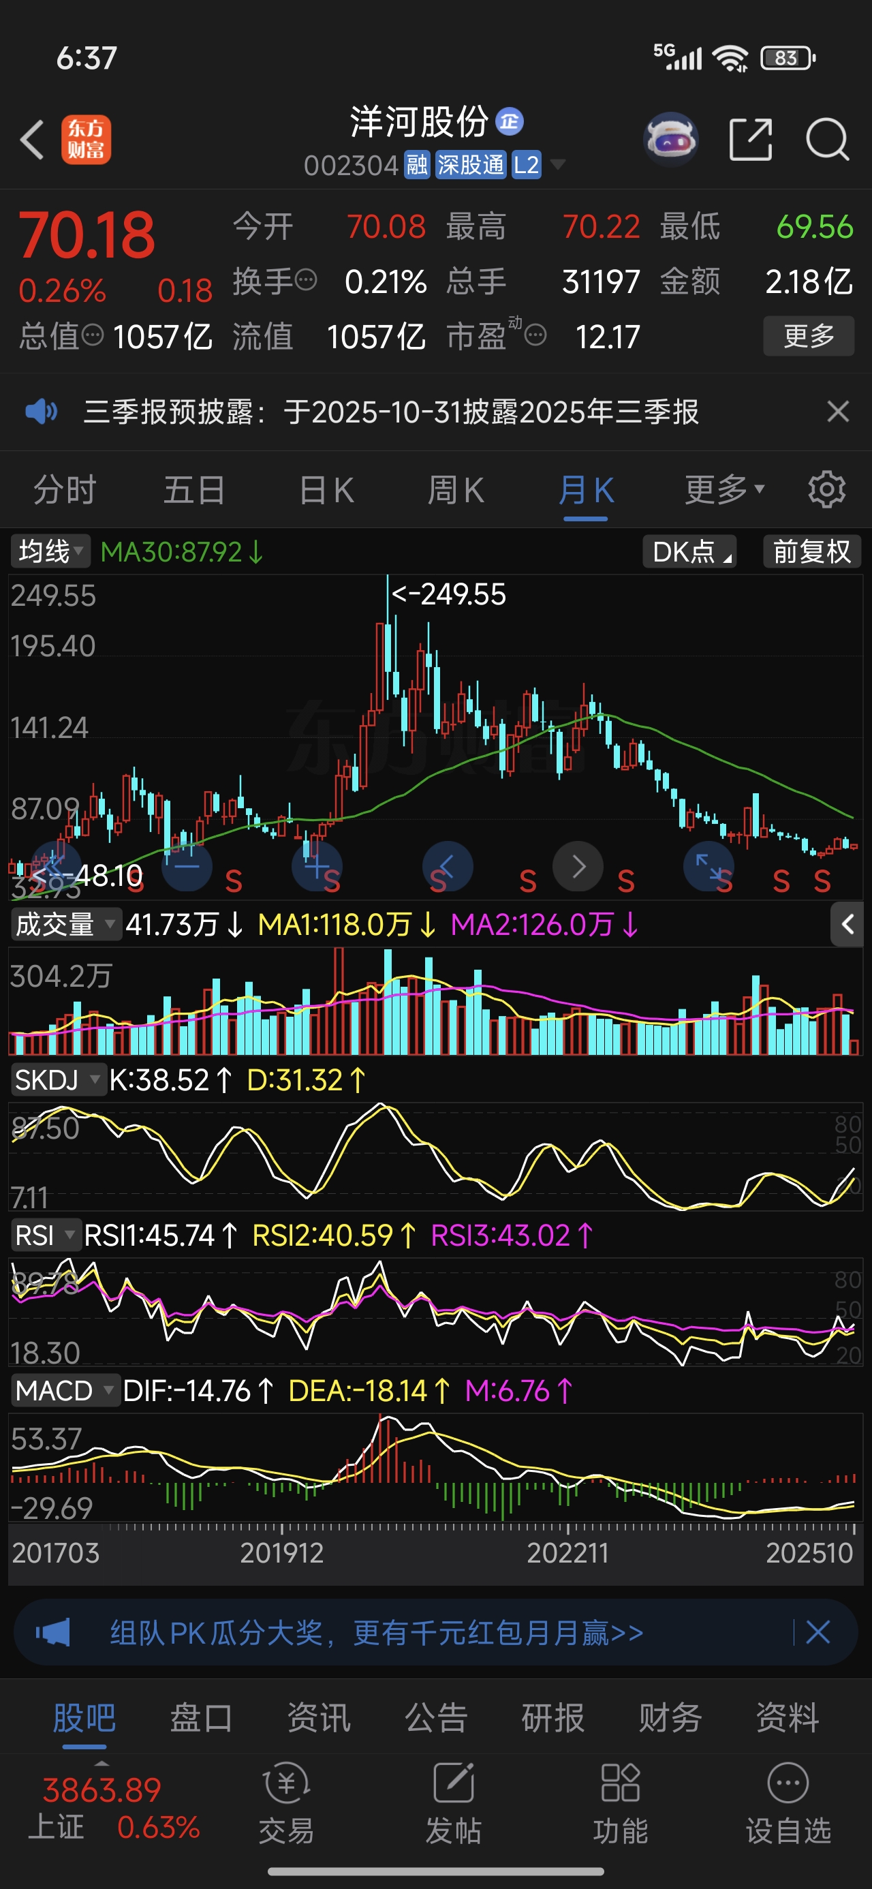Open 组队PK瓜分大奖 promotion link
Viewport: 872px width, 1889px height.
(376, 1632)
